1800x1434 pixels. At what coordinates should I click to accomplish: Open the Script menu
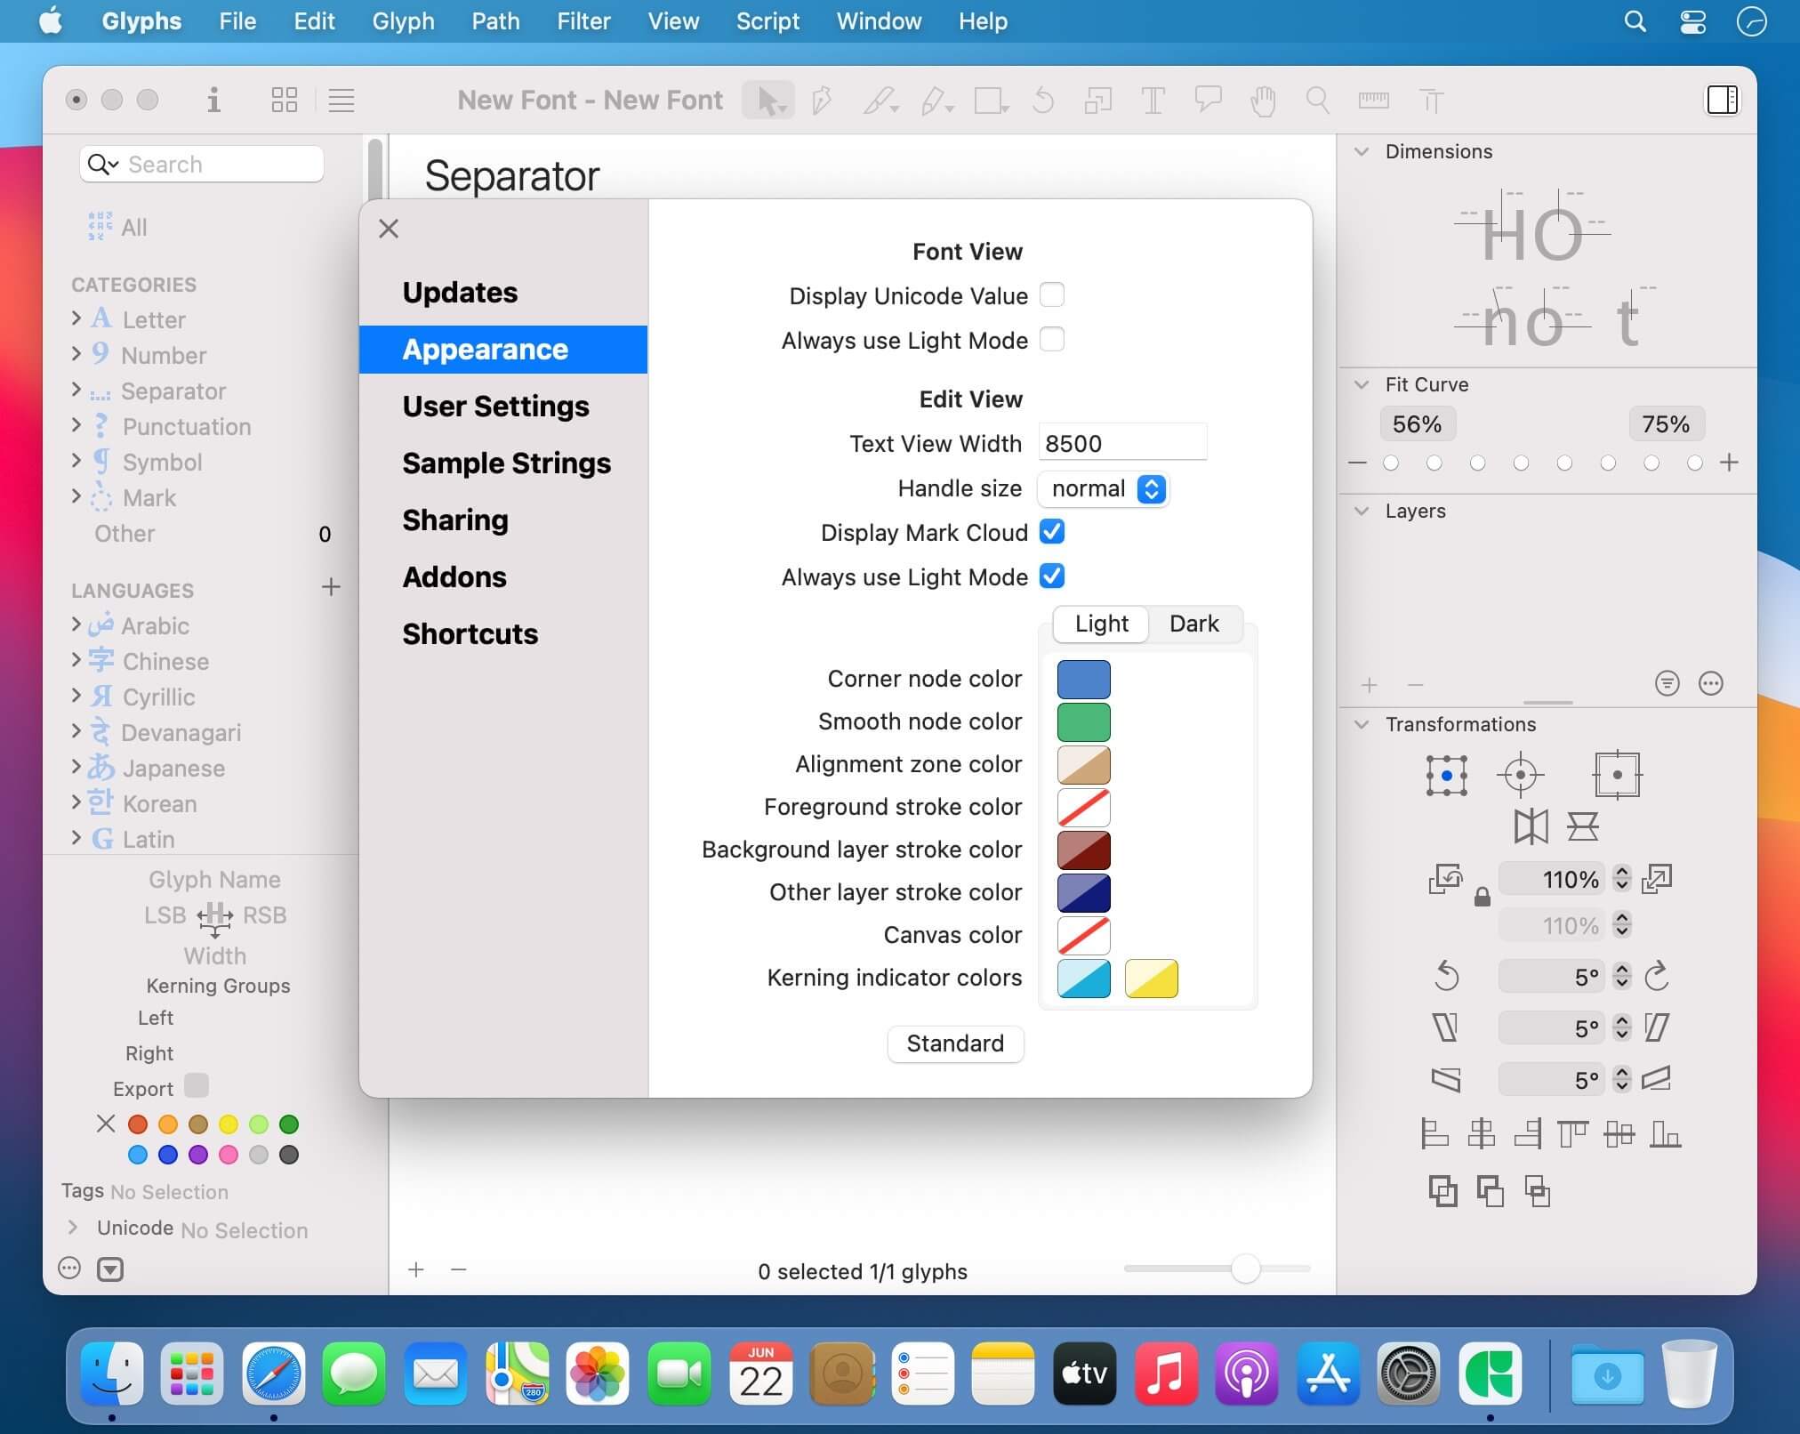tap(767, 21)
